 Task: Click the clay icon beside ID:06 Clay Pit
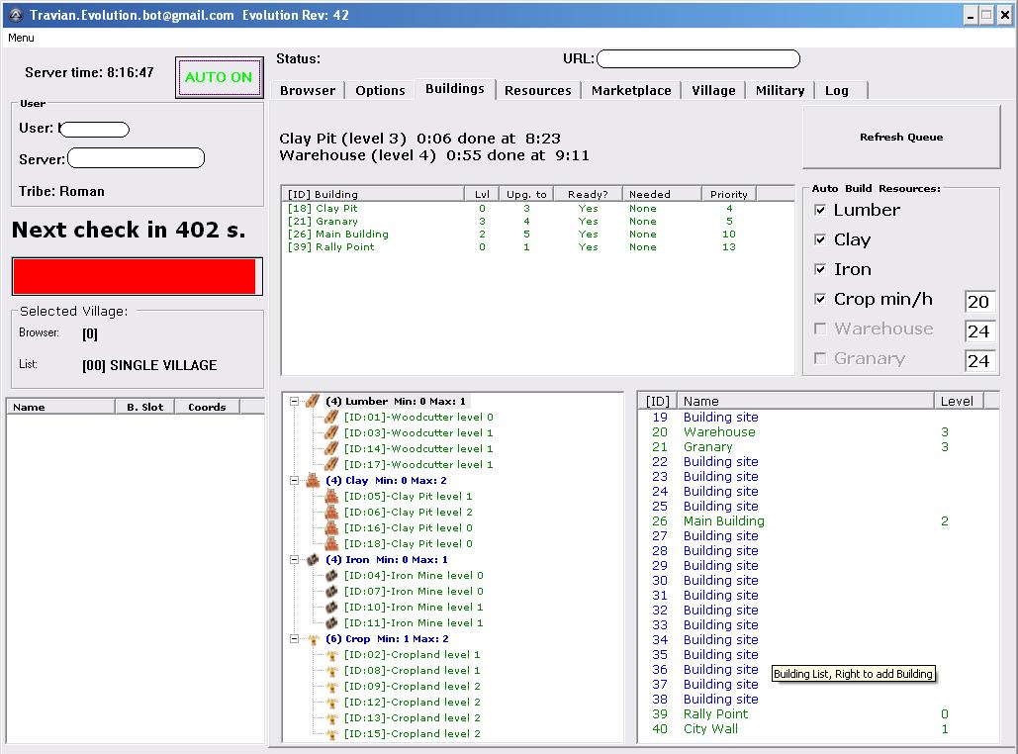pyautogui.click(x=332, y=513)
